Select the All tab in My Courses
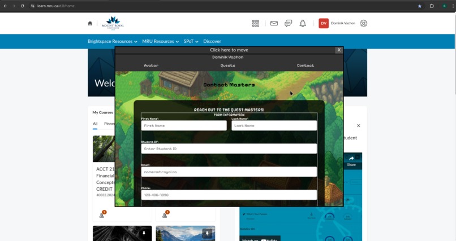This screenshot has width=456, height=241. (x=95, y=124)
